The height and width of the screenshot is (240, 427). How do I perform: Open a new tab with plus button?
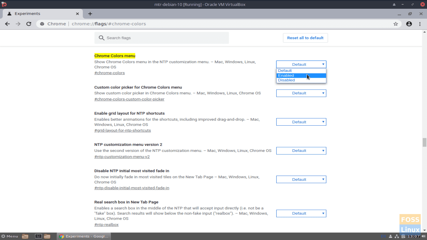pos(90,14)
